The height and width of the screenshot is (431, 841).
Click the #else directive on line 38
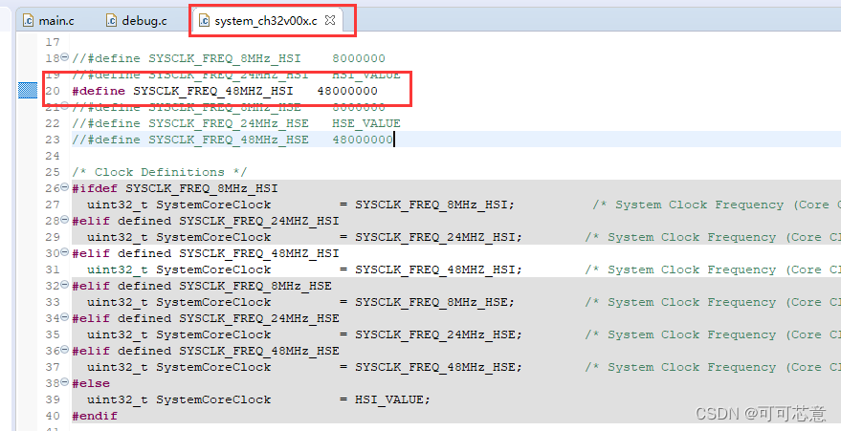91,384
